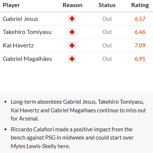Image resolution: width=153 pixels, height=153 pixels.
Task: Select Gabriel Magalhães player name
Action: coord(27,59)
